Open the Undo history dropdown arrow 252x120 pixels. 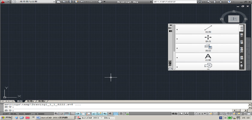[86, 2]
